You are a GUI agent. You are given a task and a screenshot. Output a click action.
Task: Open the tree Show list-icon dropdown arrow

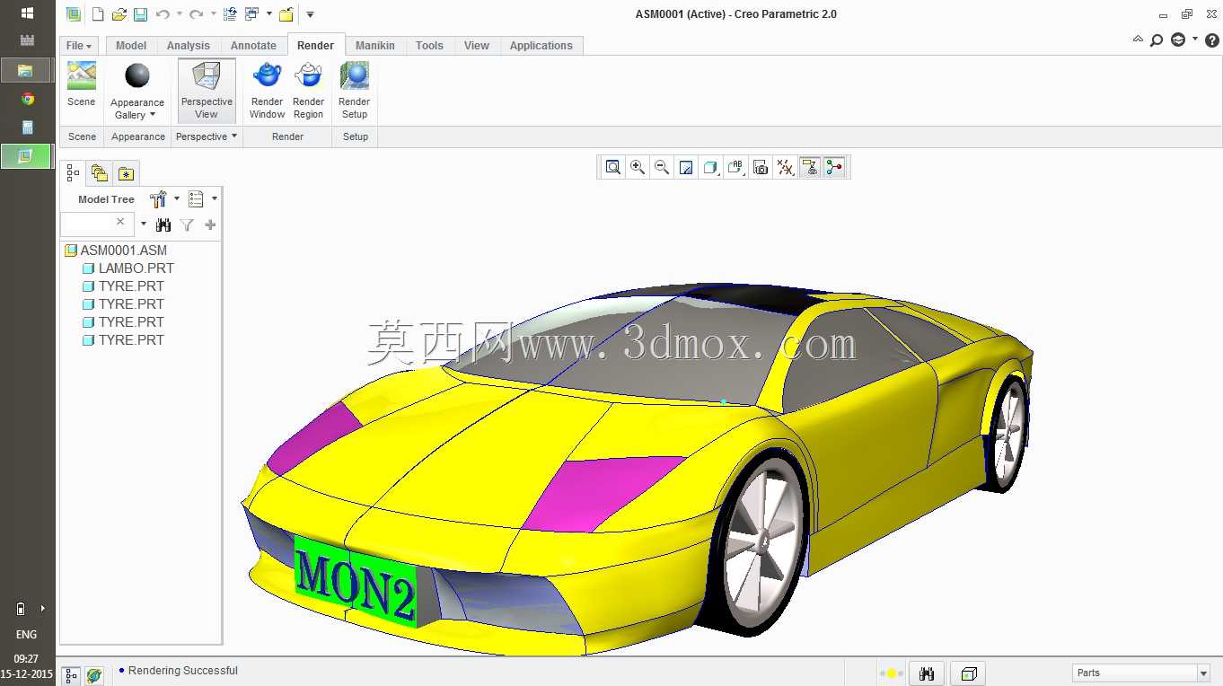pos(214,199)
